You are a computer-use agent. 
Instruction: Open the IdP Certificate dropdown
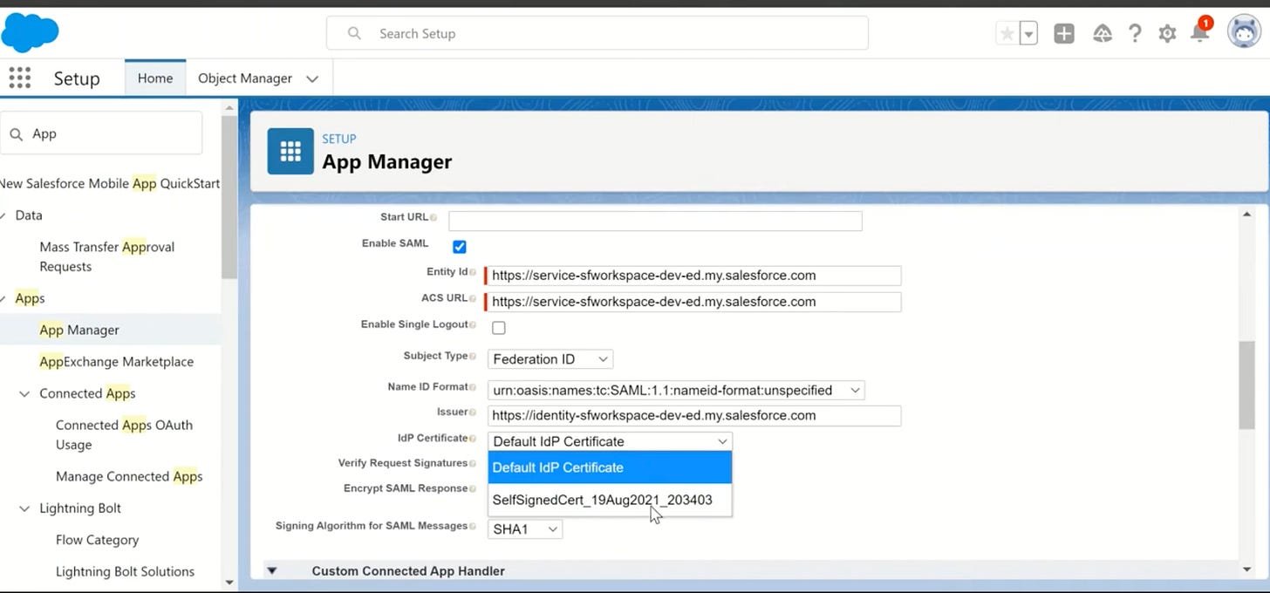click(x=610, y=441)
